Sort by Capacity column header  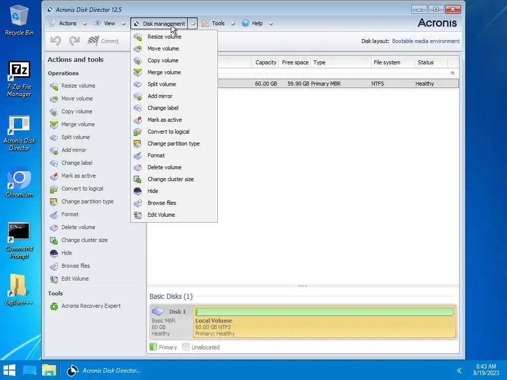266,62
